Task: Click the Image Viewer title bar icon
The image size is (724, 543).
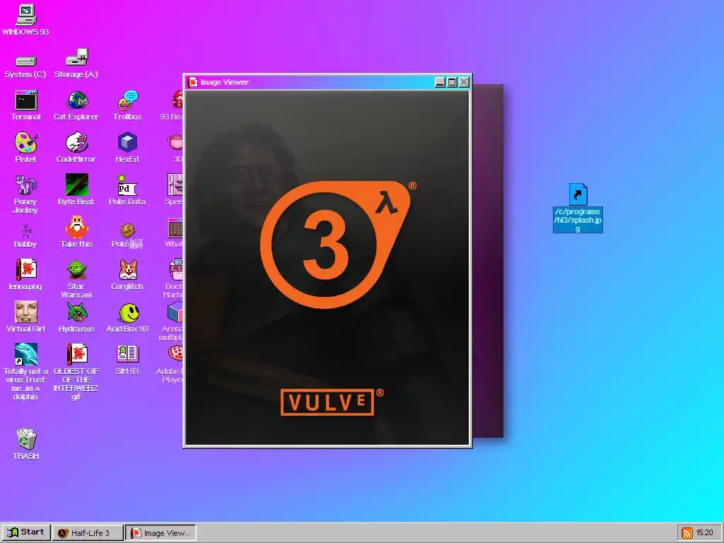Action: 192,82
